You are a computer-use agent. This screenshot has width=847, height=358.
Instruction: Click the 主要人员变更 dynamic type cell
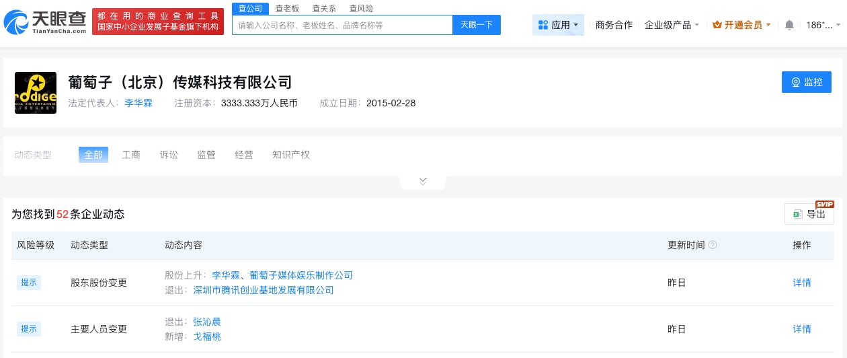tap(99, 329)
